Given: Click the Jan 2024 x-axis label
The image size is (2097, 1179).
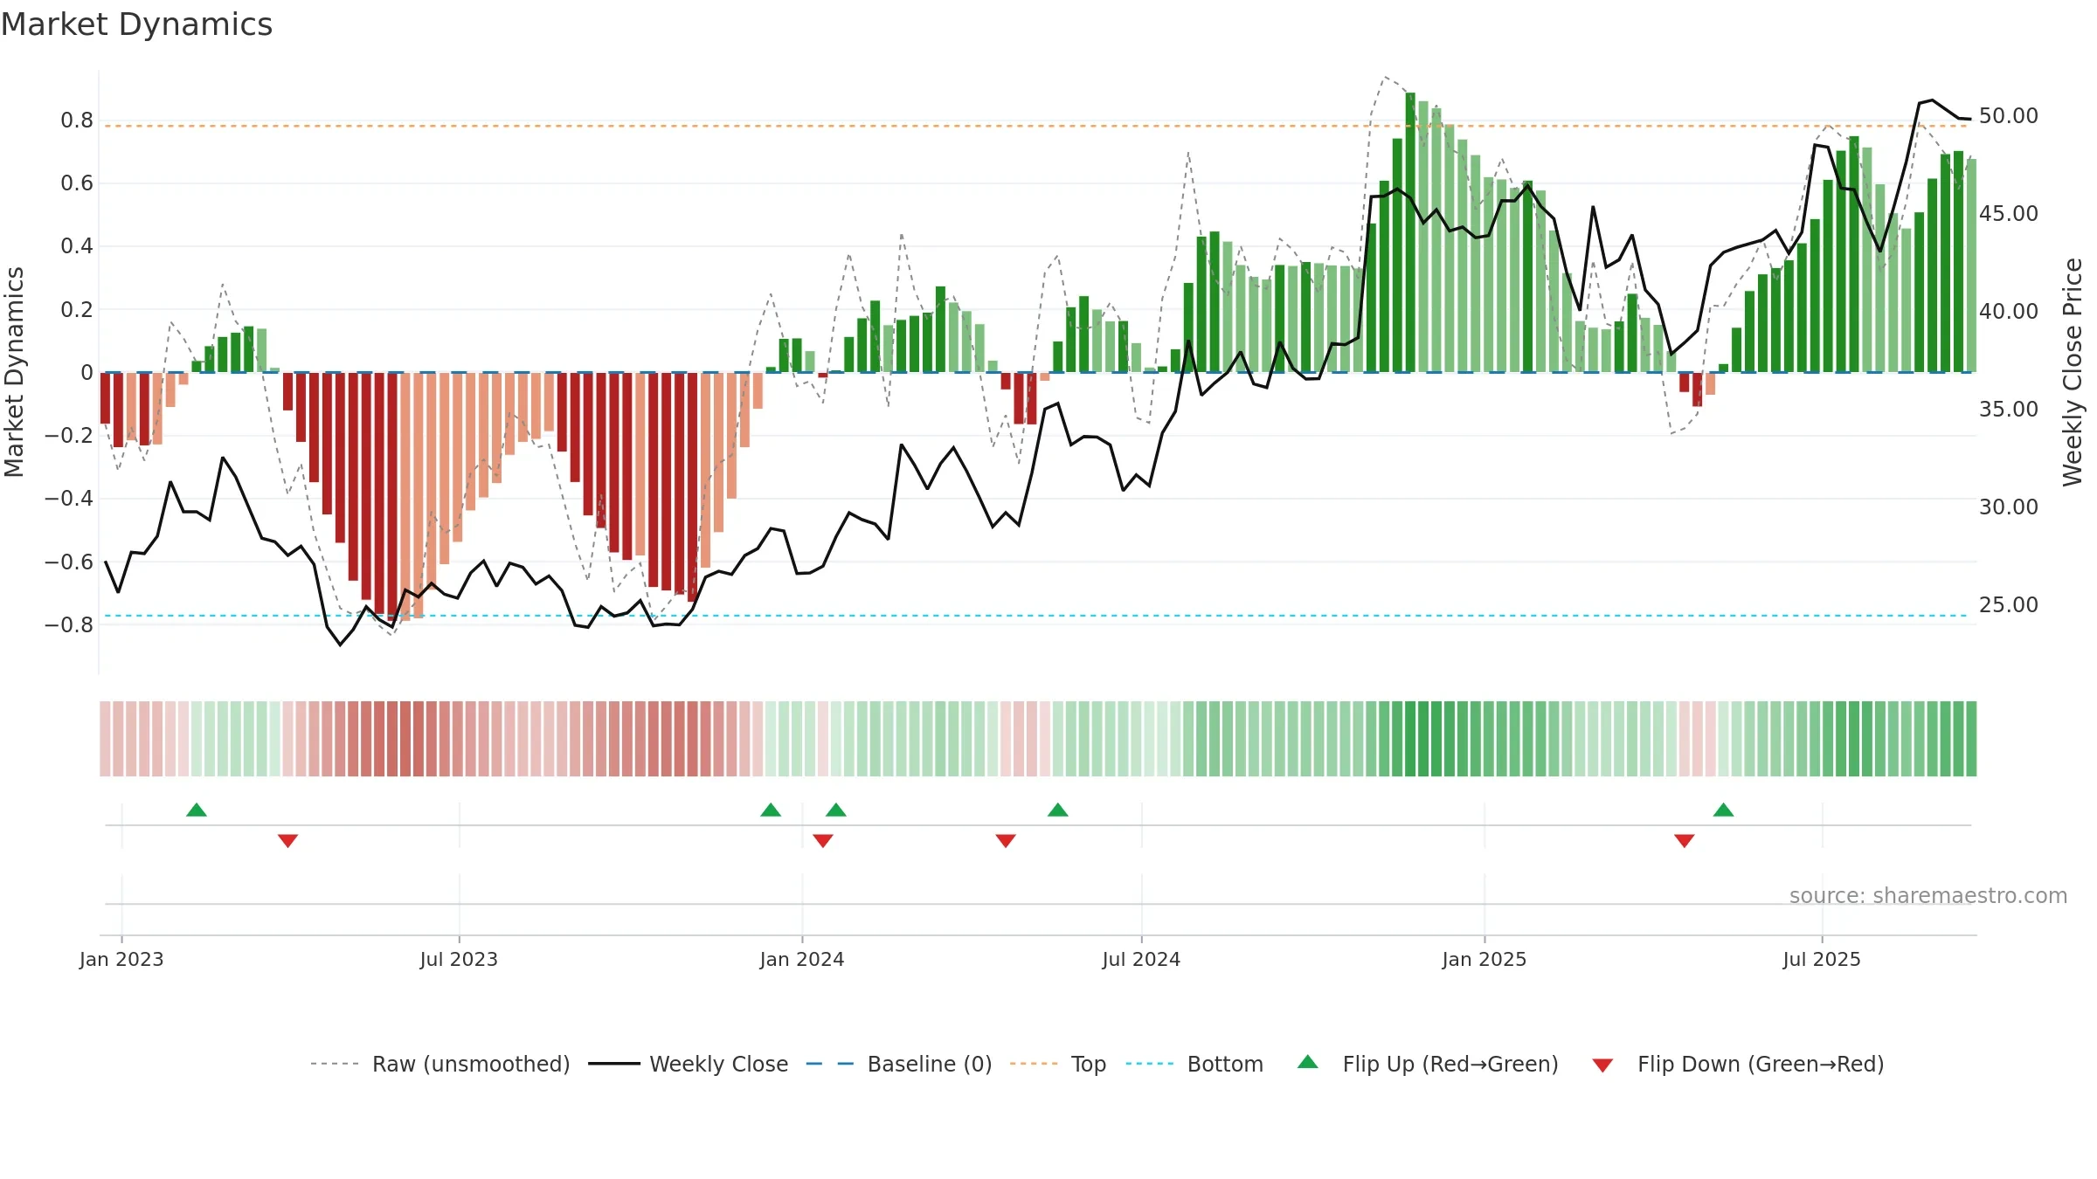Looking at the screenshot, I should tap(802, 959).
